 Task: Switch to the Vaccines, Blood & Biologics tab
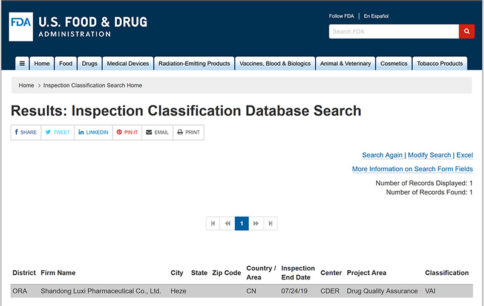(275, 63)
